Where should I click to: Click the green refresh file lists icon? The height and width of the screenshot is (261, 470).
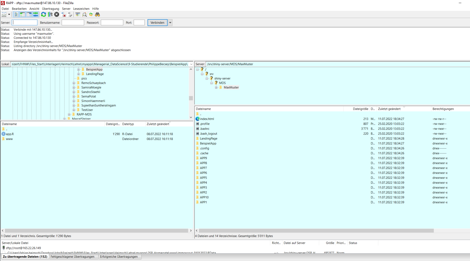43,15
